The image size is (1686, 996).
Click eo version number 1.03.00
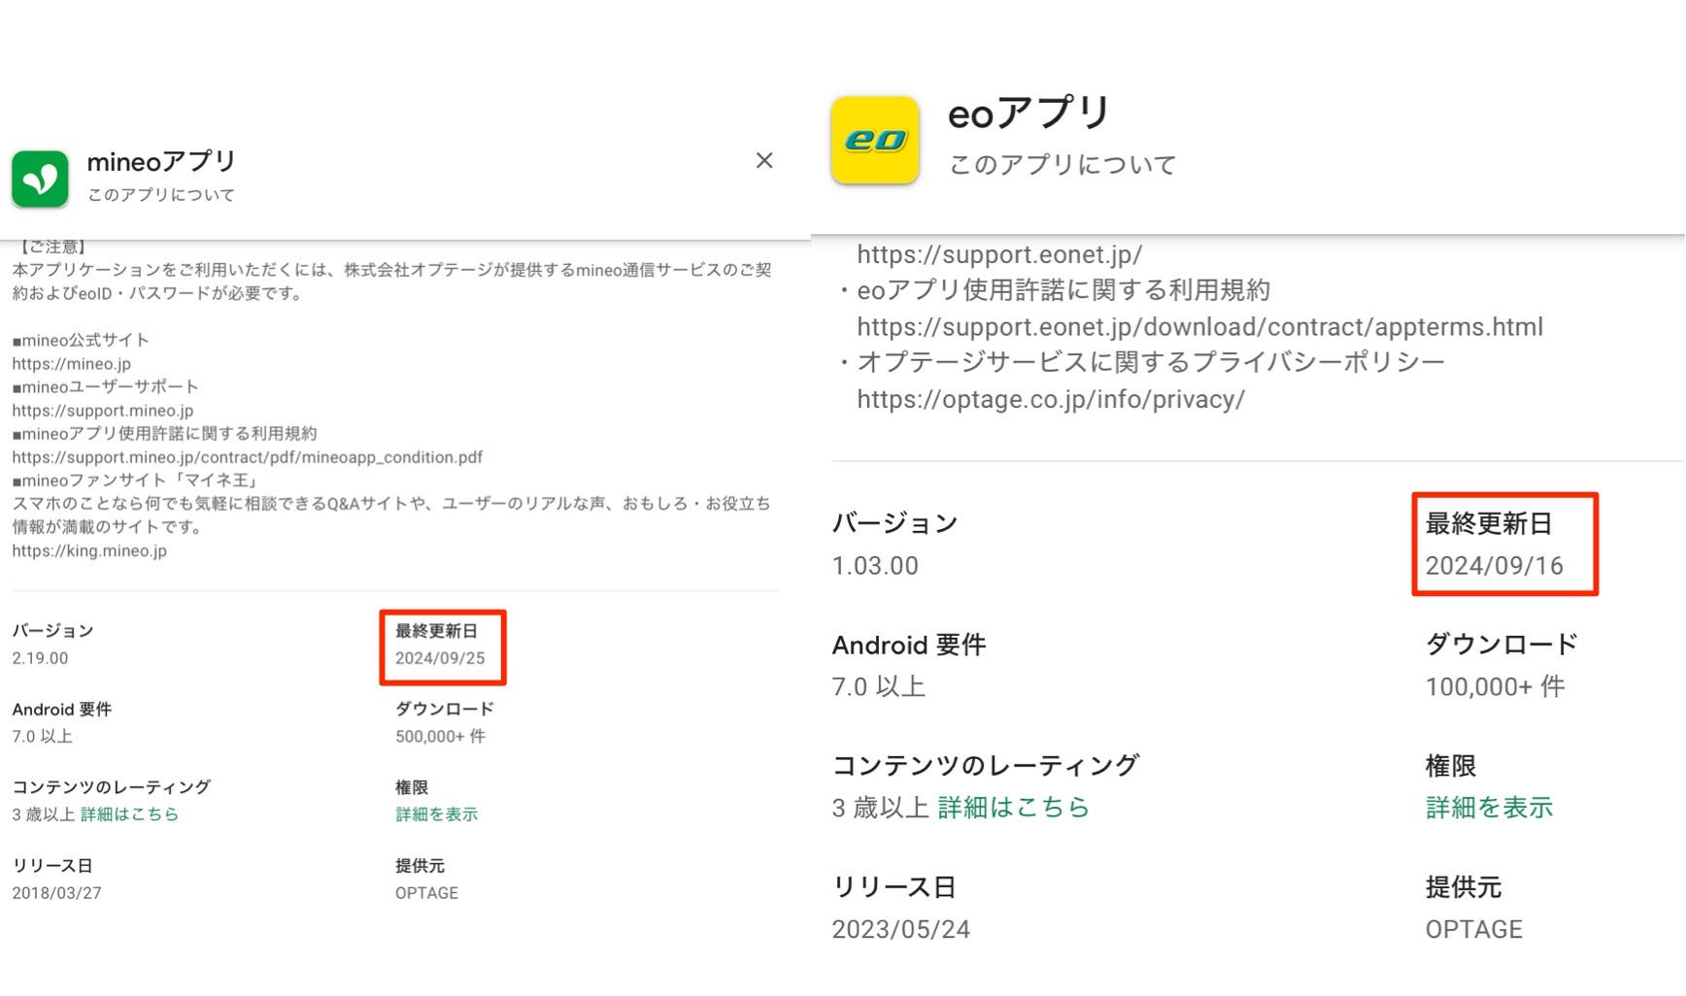(874, 566)
